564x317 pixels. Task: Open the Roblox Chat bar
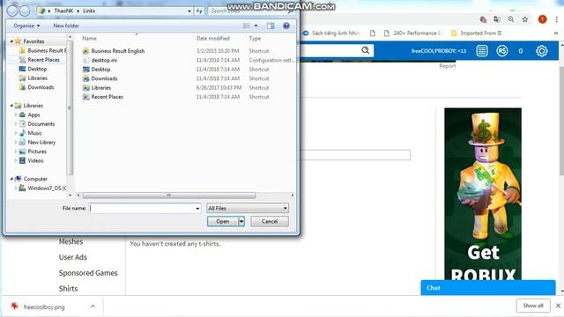point(488,288)
